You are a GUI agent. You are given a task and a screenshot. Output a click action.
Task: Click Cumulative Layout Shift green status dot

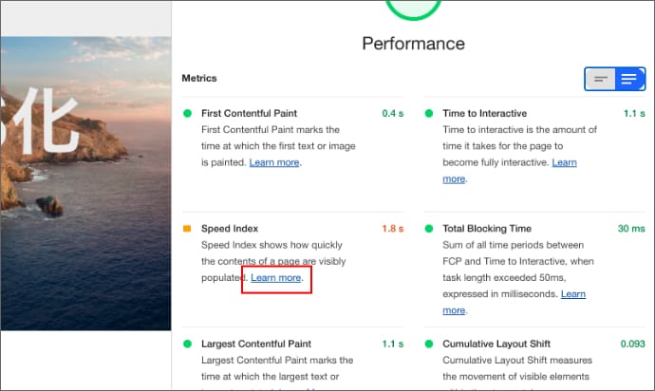point(429,344)
